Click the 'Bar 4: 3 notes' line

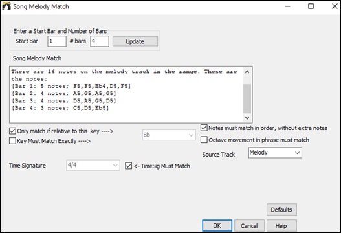pyautogui.click(x=60, y=108)
